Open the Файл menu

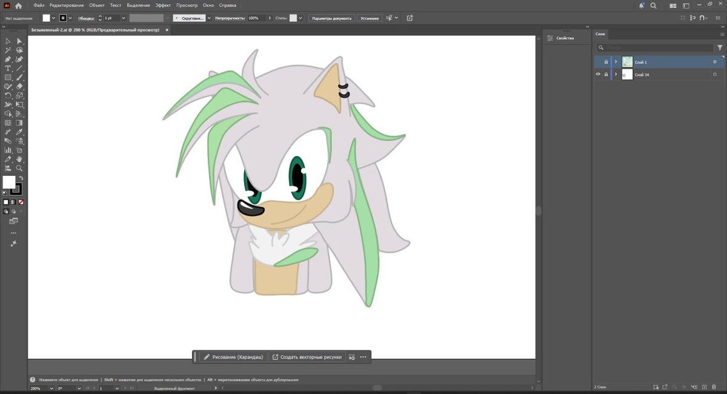(x=39, y=5)
